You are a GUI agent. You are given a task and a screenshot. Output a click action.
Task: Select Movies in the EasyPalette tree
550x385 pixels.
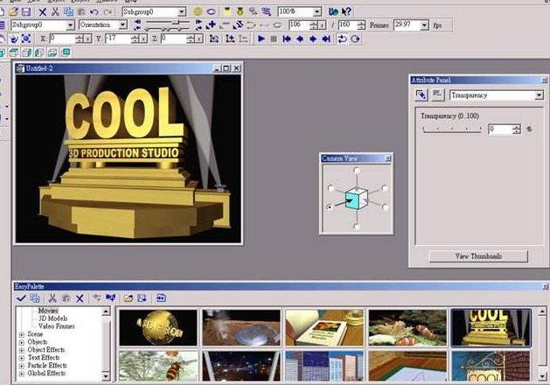(x=48, y=311)
